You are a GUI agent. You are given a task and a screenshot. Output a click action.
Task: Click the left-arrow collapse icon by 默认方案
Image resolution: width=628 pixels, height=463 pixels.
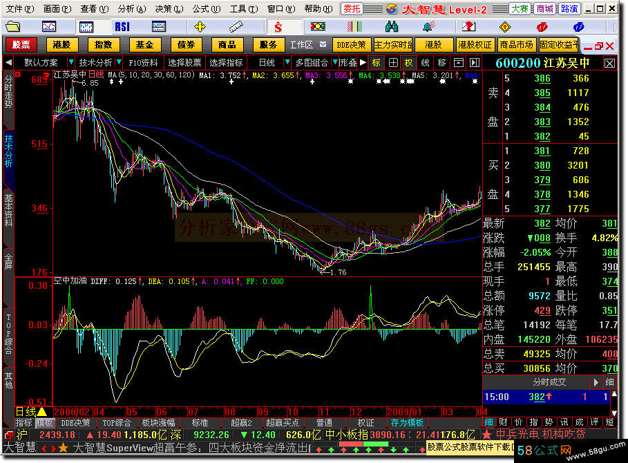pos(8,63)
